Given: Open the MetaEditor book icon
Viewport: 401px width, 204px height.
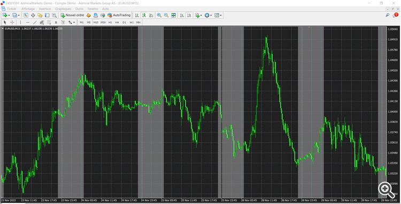Looking at the screenshot, I should pos(88,15).
